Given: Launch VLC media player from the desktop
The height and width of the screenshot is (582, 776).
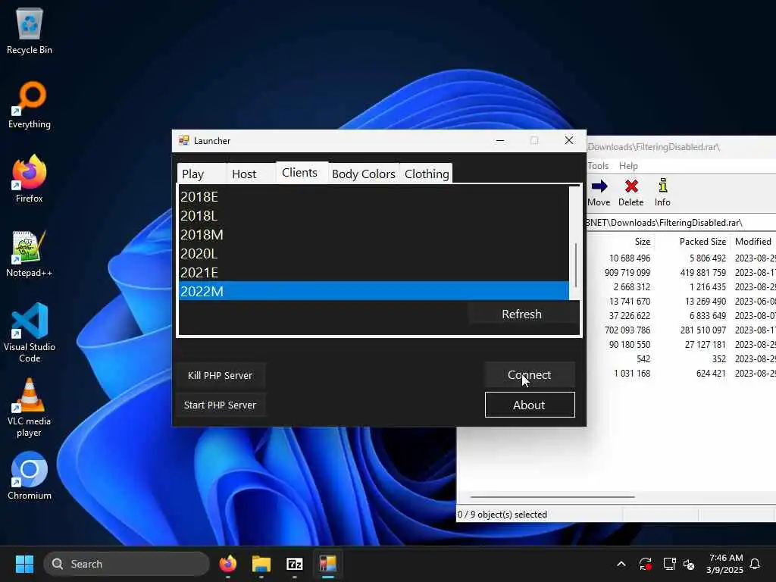Looking at the screenshot, I should tap(30, 407).
